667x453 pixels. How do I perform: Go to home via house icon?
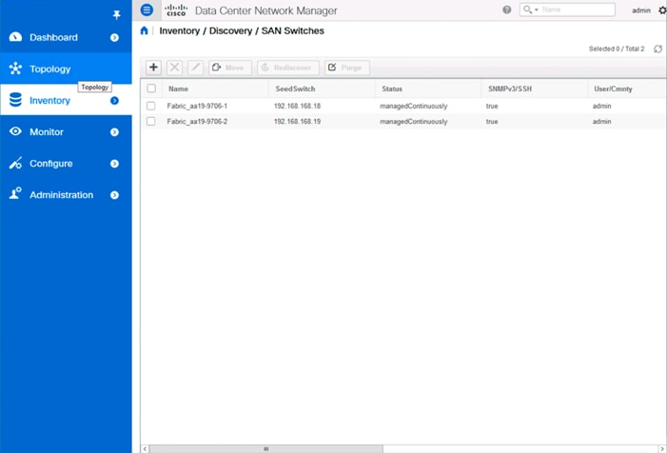[145, 30]
